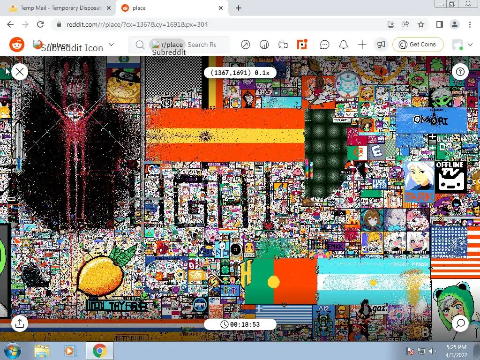Click the share page icon in address bar

(x=405, y=24)
